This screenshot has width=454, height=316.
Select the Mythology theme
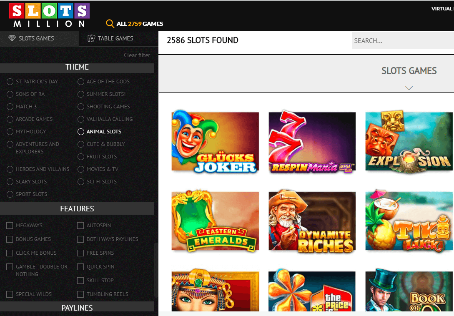10,131
